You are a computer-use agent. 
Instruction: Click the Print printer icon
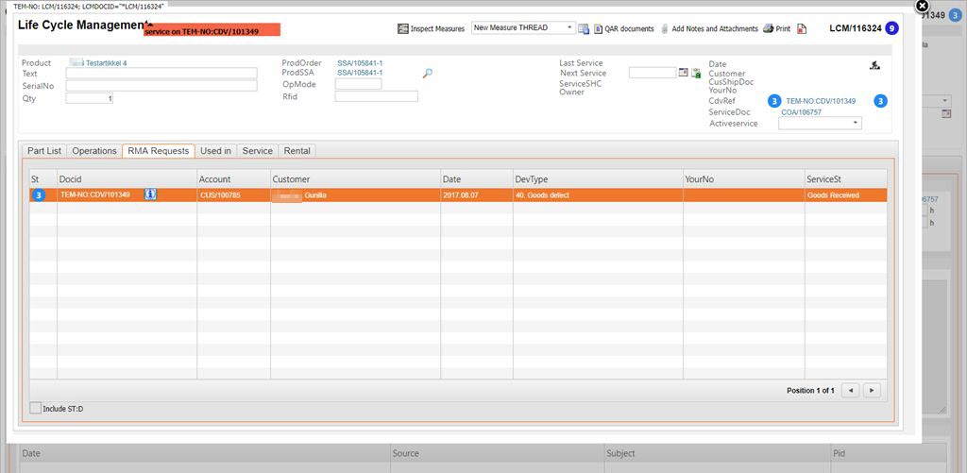point(769,29)
